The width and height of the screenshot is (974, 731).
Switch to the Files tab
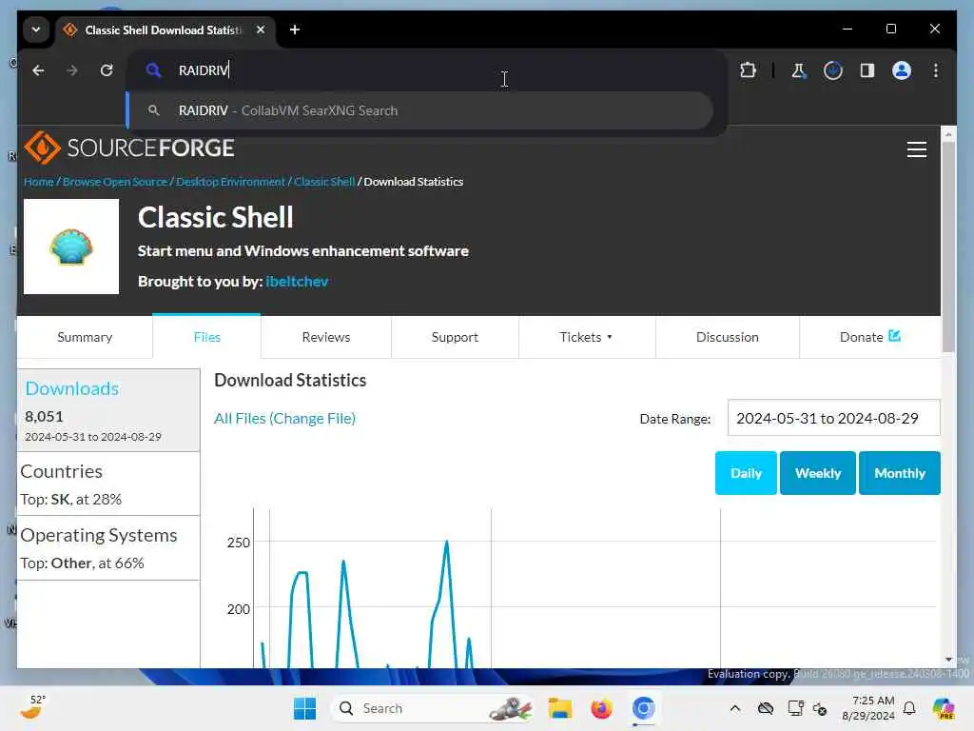point(206,337)
